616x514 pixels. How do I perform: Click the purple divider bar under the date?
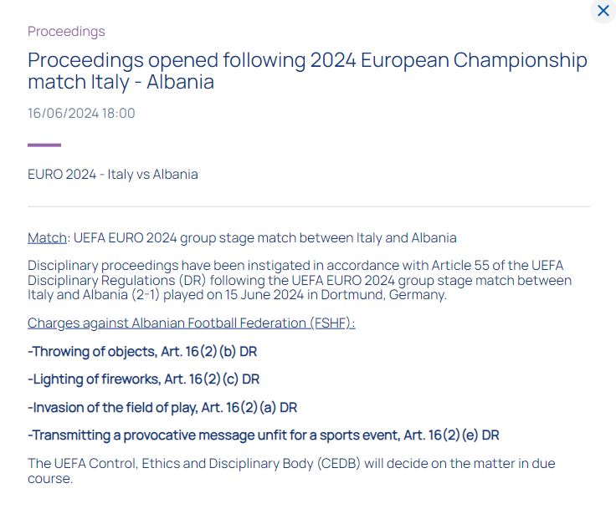pyautogui.click(x=44, y=145)
